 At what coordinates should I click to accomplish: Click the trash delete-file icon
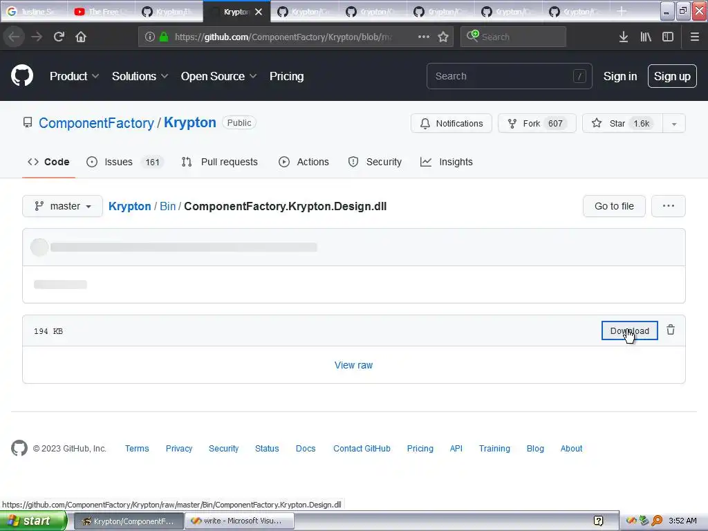(671, 330)
